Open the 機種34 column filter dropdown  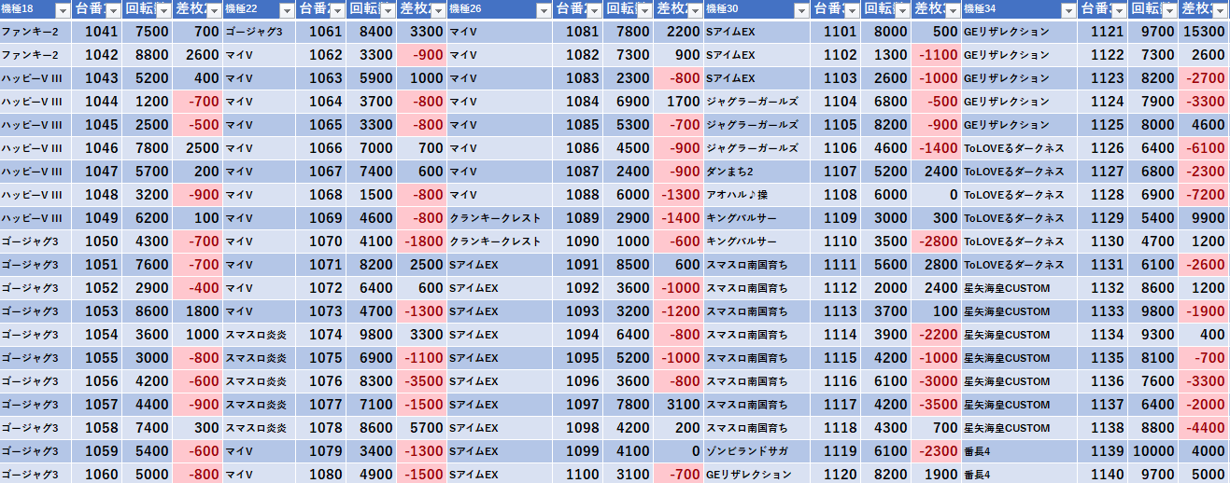pyautogui.click(x=1067, y=10)
